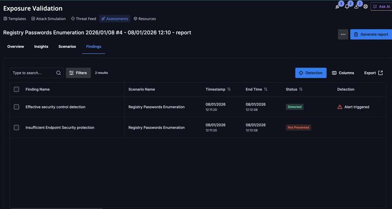Toggle the select-all checkbox in table header
This screenshot has height=209, width=392.
(x=17, y=89)
